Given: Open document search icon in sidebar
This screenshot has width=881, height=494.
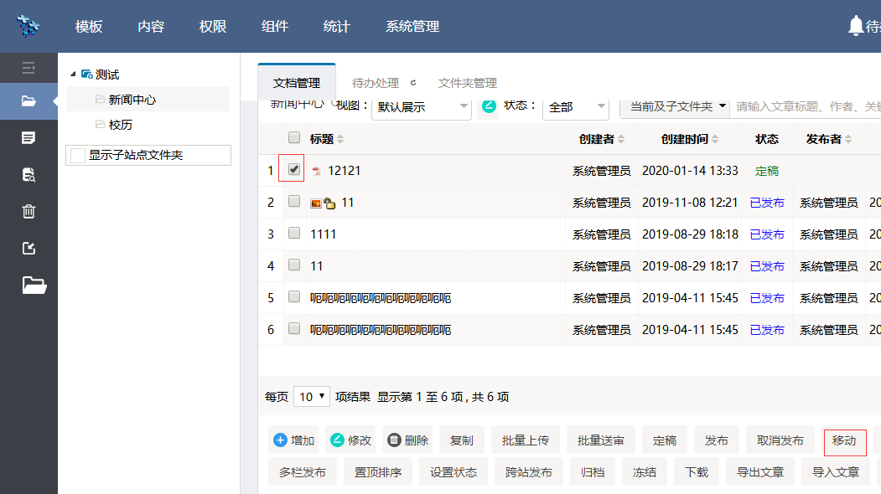Looking at the screenshot, I should click(29, 174).
